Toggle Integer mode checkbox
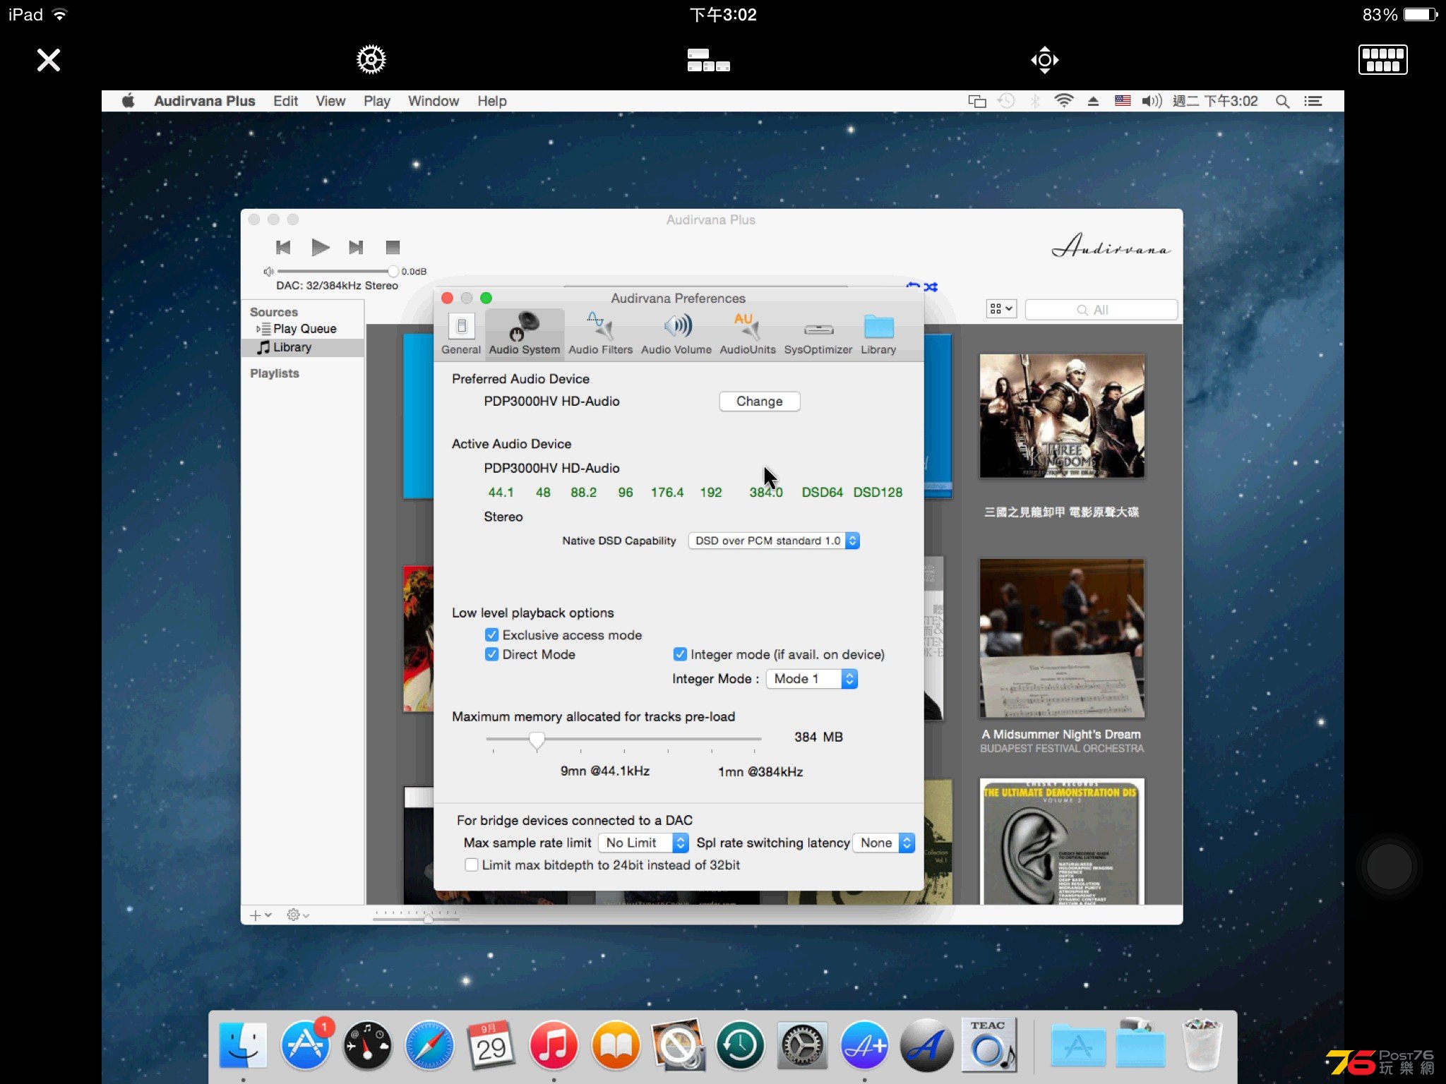Image resolution: width=1446 pixels, height=1084 pixels. pyautogui.click(x=680, y=654)
